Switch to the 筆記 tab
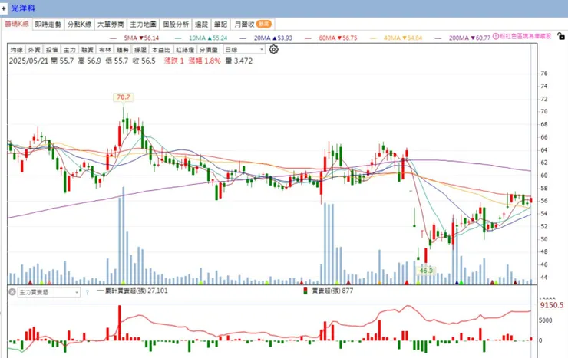The height and width of the screenshot is (358, 568). (x=220, y=25)
